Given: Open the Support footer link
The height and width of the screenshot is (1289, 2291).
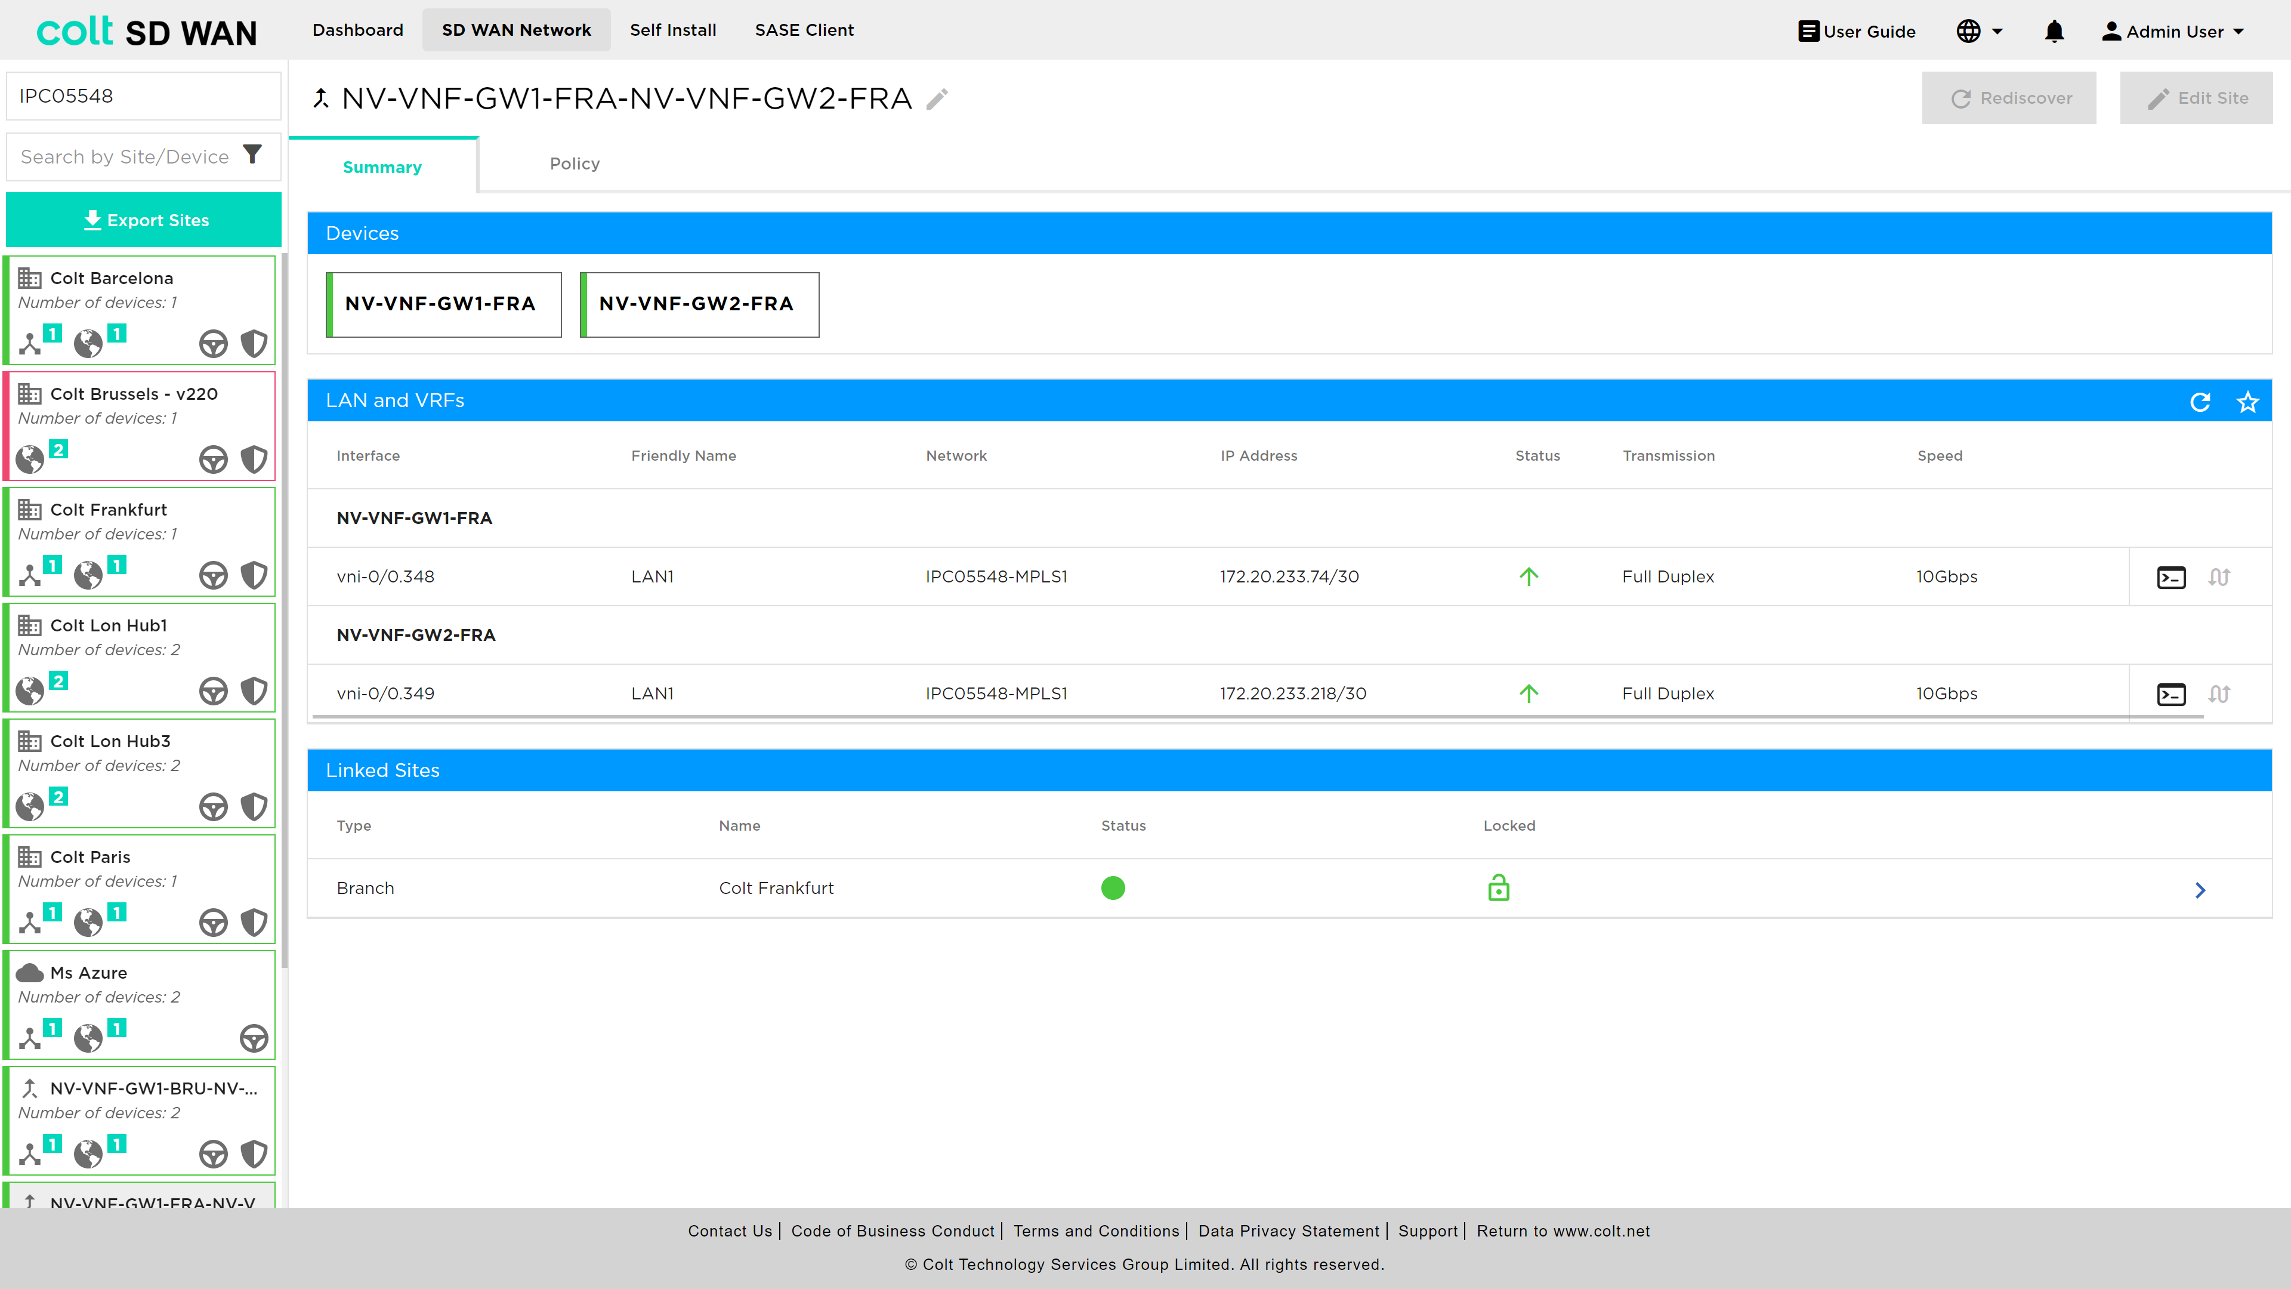Looking at the screenshot, I should coord(1428,1231).
